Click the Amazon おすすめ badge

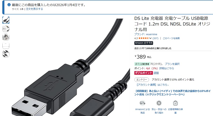click(144, 43)
